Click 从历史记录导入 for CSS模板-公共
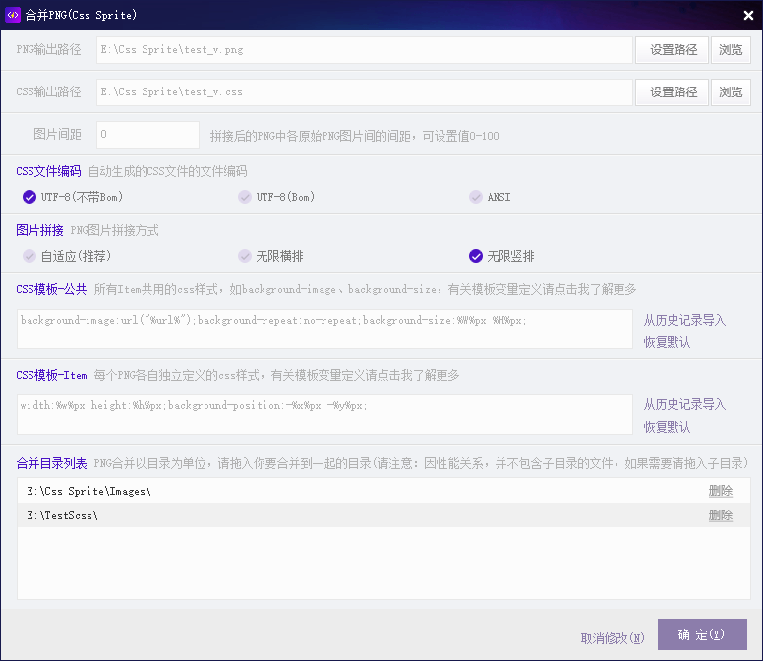Image resolution: width=763 pixels, height=661 pixels. [684, 320]
